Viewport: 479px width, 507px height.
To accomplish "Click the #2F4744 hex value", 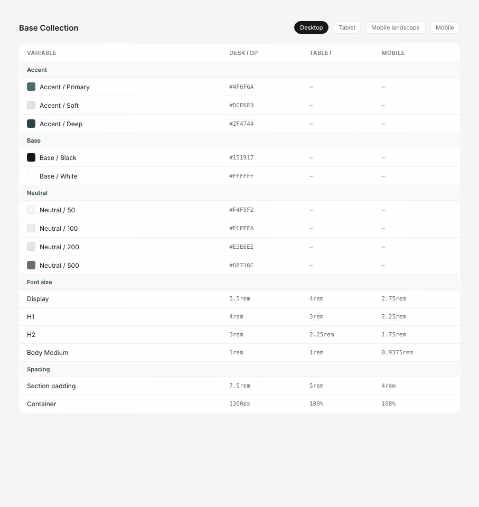I will pos(241,124).
